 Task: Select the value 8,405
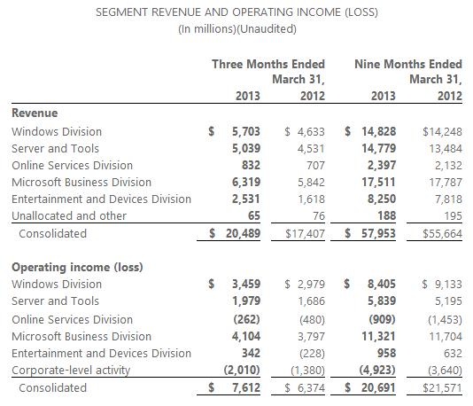click(x=382, y=284)
